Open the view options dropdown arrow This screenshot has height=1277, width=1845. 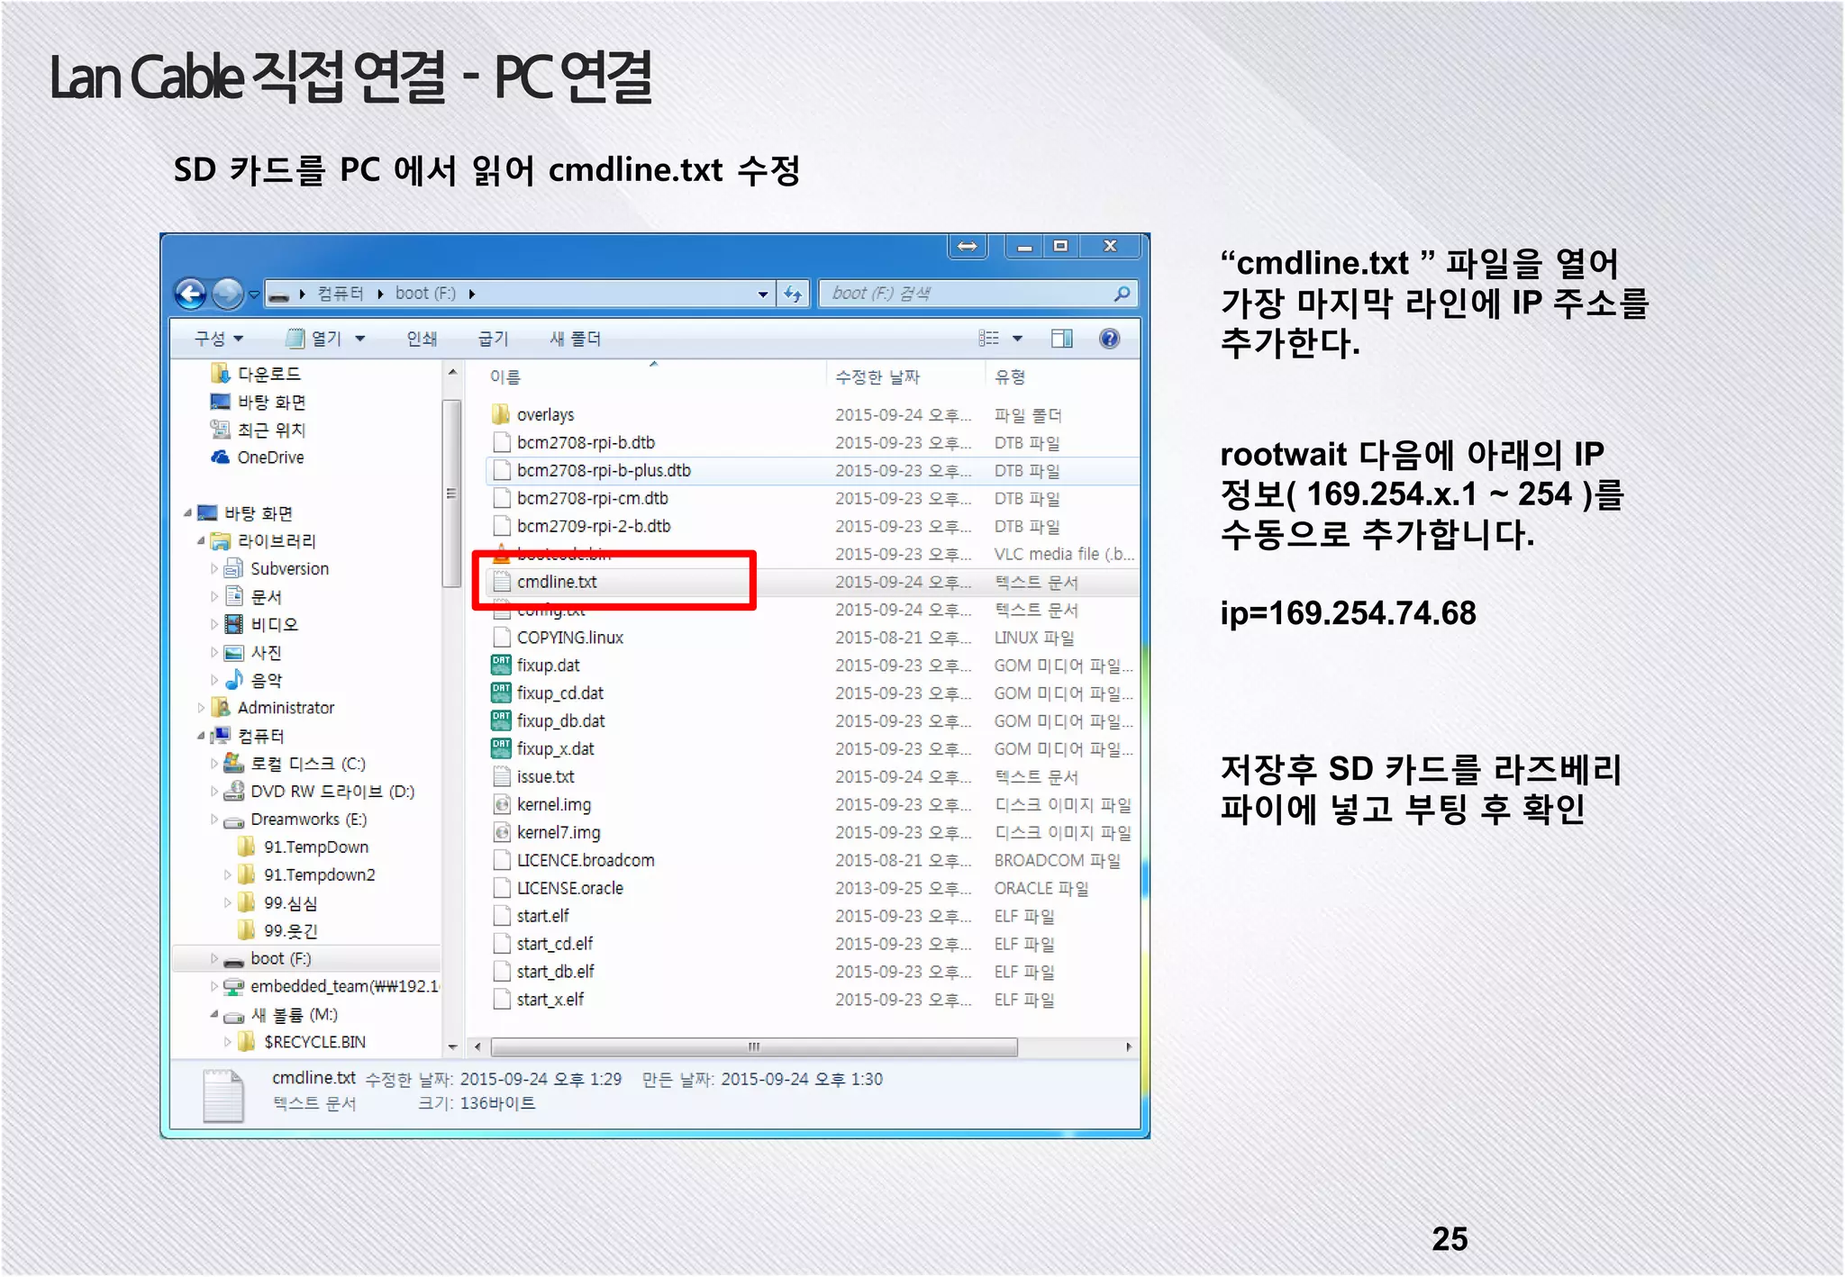[1018, 340]
